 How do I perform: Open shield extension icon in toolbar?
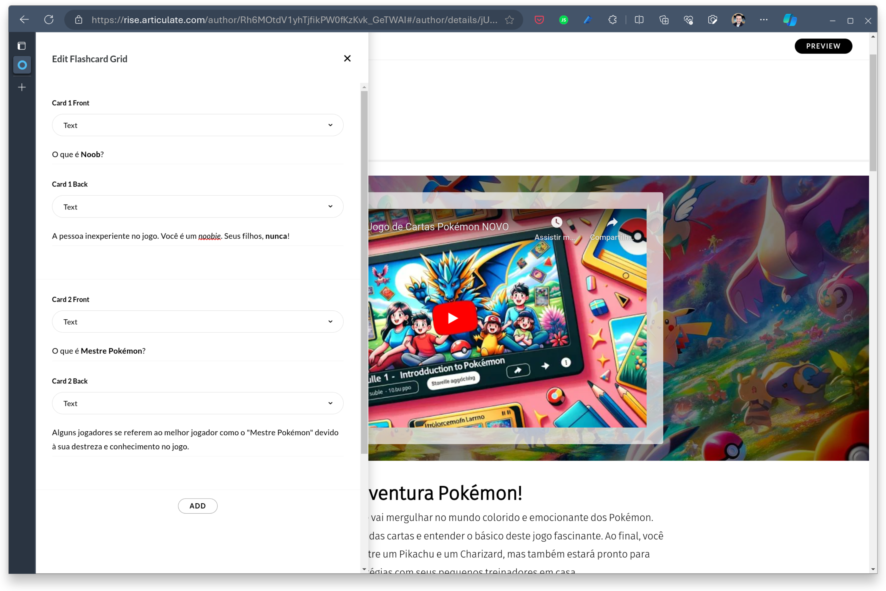pos(713,20)
